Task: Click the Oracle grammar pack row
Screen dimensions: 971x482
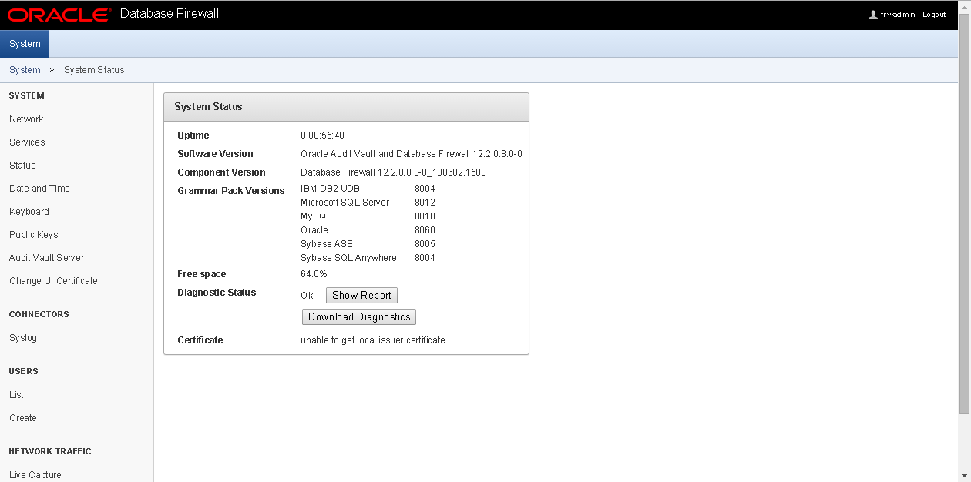Action: coord(368,230)
